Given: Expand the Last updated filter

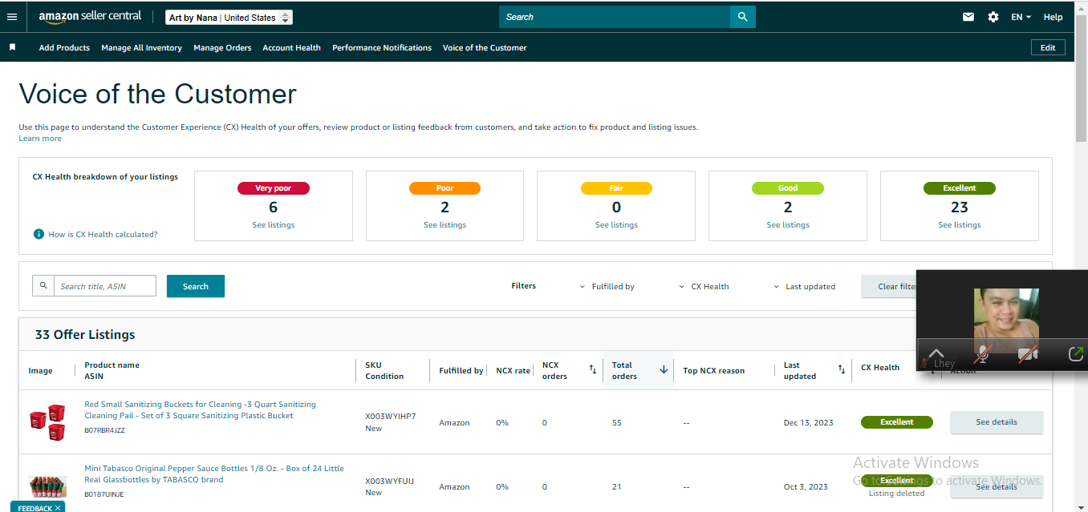Looking at the screenshot, I should coord(804,286).
